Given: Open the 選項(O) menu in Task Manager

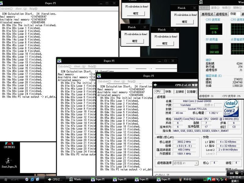Looking at the screenshot, I should click(215, 8).
